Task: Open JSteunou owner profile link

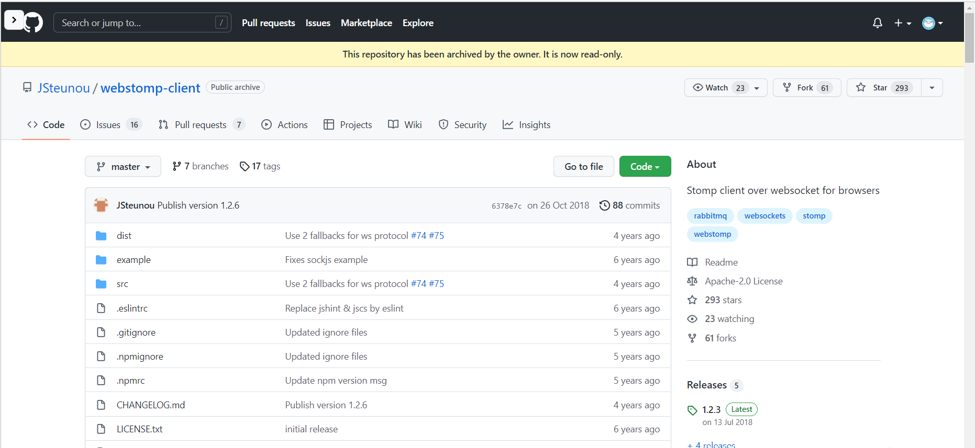Action: [x=64, y=88]
